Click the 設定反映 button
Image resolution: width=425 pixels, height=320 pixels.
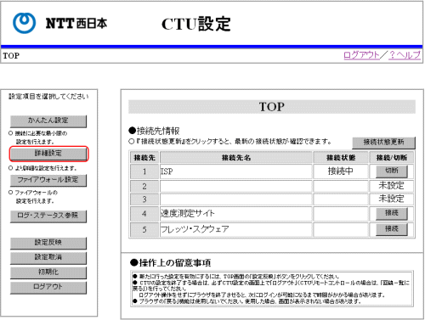click(x=48, y=243)
